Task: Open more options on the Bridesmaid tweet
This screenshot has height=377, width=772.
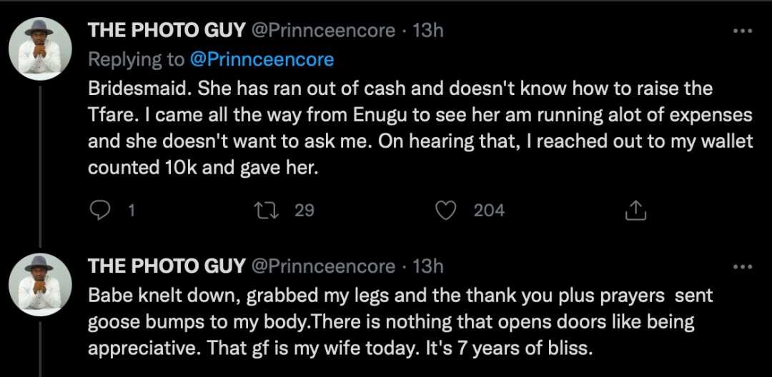Action: click(x=743, y=31)
